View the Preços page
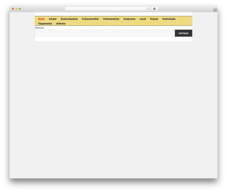 pyautogui.click(x=154, y=19)
